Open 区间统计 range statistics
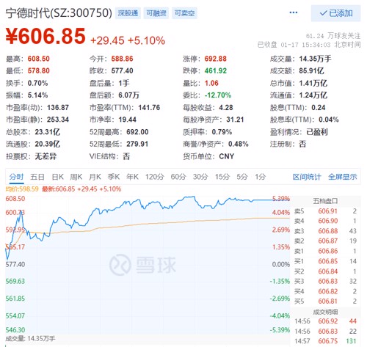 [x=307, y=177]
